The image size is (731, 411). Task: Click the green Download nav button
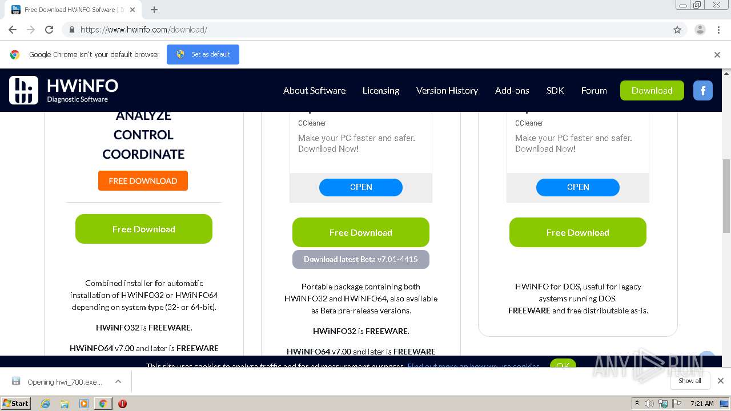click(652, 90)
